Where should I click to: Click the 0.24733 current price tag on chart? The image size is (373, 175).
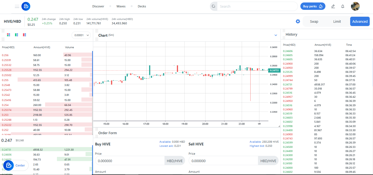click(x=274, y=70)
